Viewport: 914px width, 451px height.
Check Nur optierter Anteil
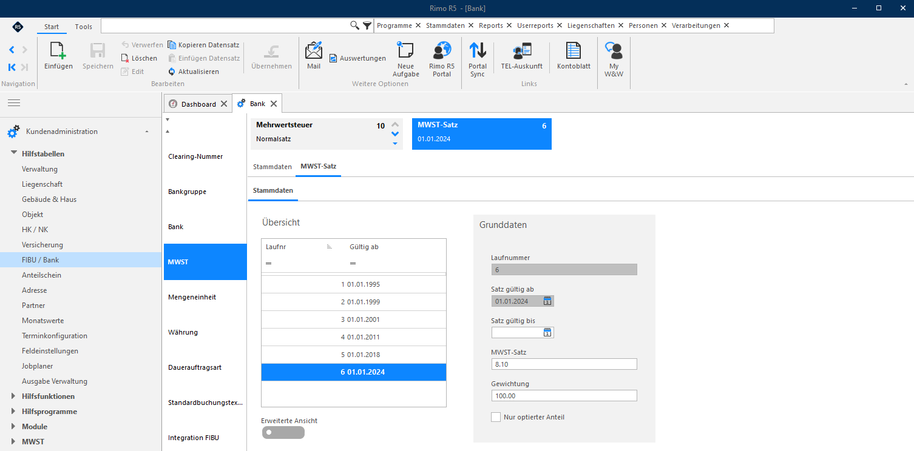coord(496,417)
